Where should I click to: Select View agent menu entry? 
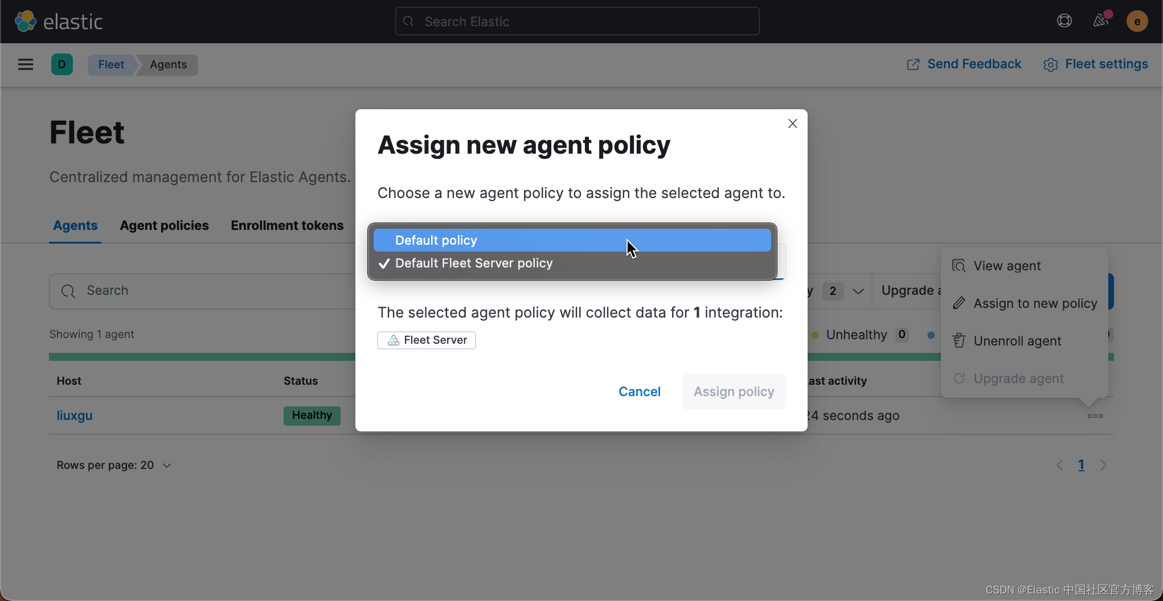click(x=1006, y=266)
